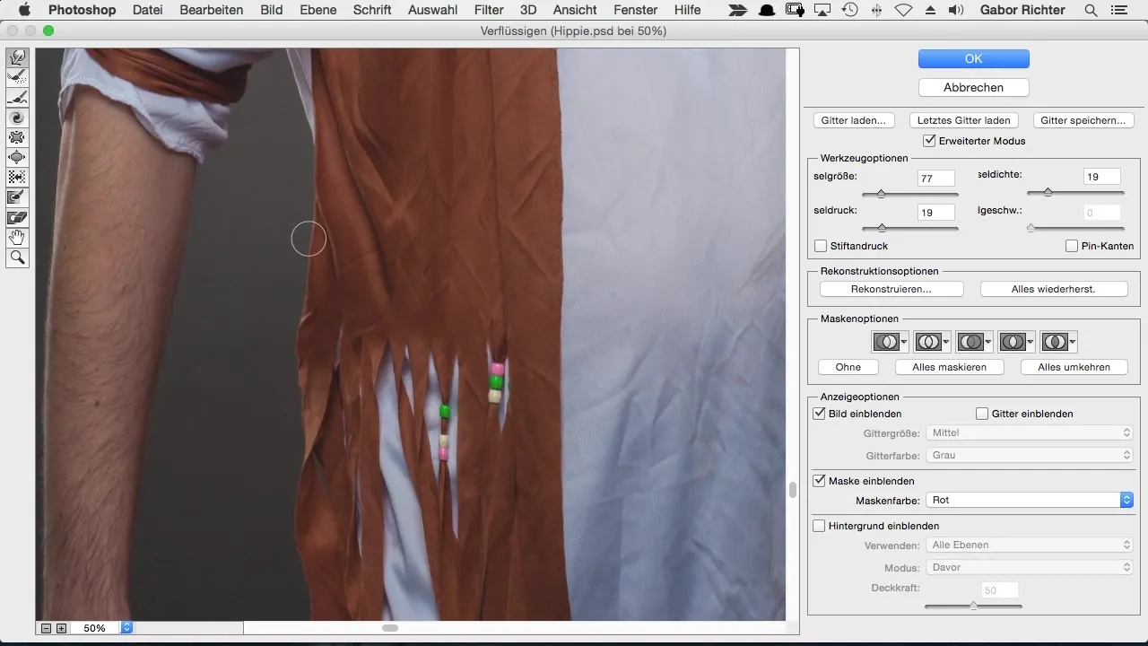Click the horizontal preview scrollbar thumb
The height and width of the screenshot is (646, 1148).
pos(390,628)
